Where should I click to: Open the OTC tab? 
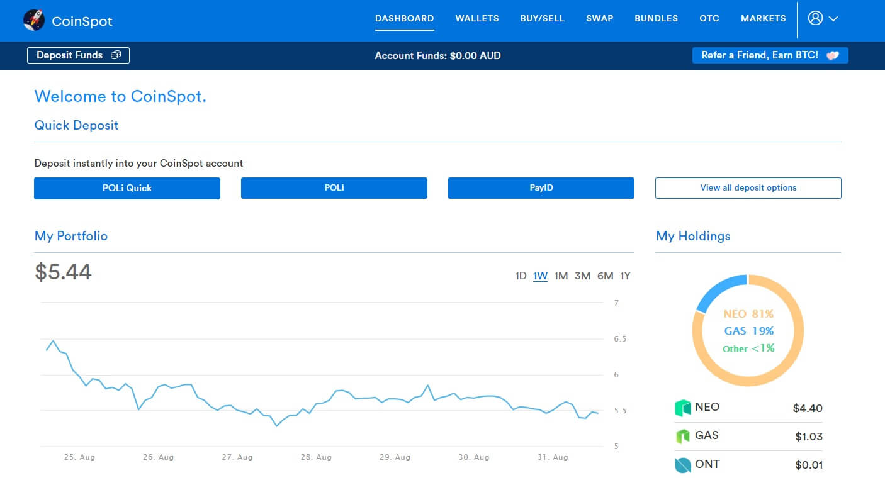point(709,18)
